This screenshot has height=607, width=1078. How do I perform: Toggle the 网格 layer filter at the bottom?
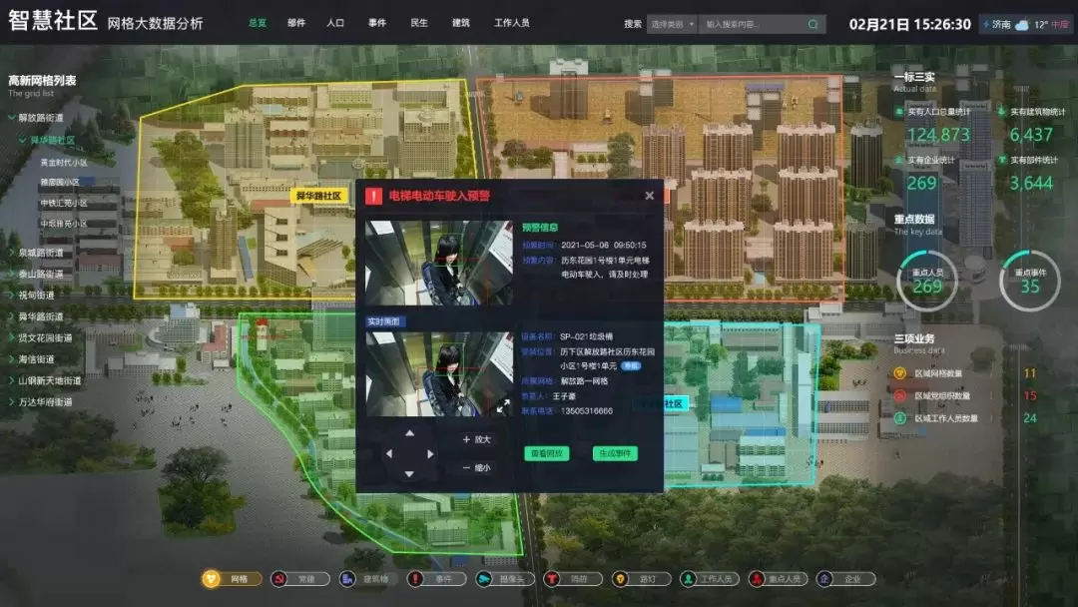tap(232, 579)
